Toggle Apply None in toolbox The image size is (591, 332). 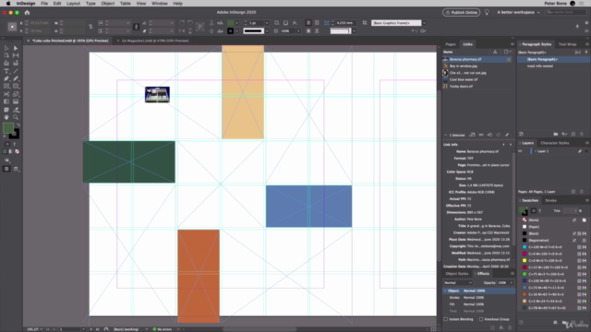coord(17,151)
